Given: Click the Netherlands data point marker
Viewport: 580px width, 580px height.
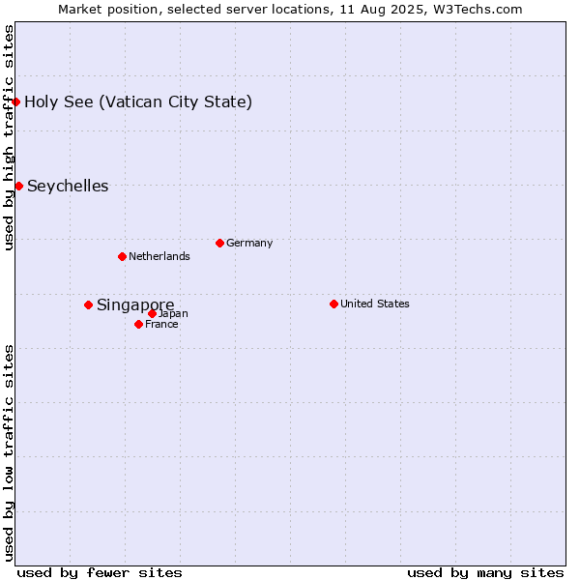Looking at the screenshot, I should (123, 256).
